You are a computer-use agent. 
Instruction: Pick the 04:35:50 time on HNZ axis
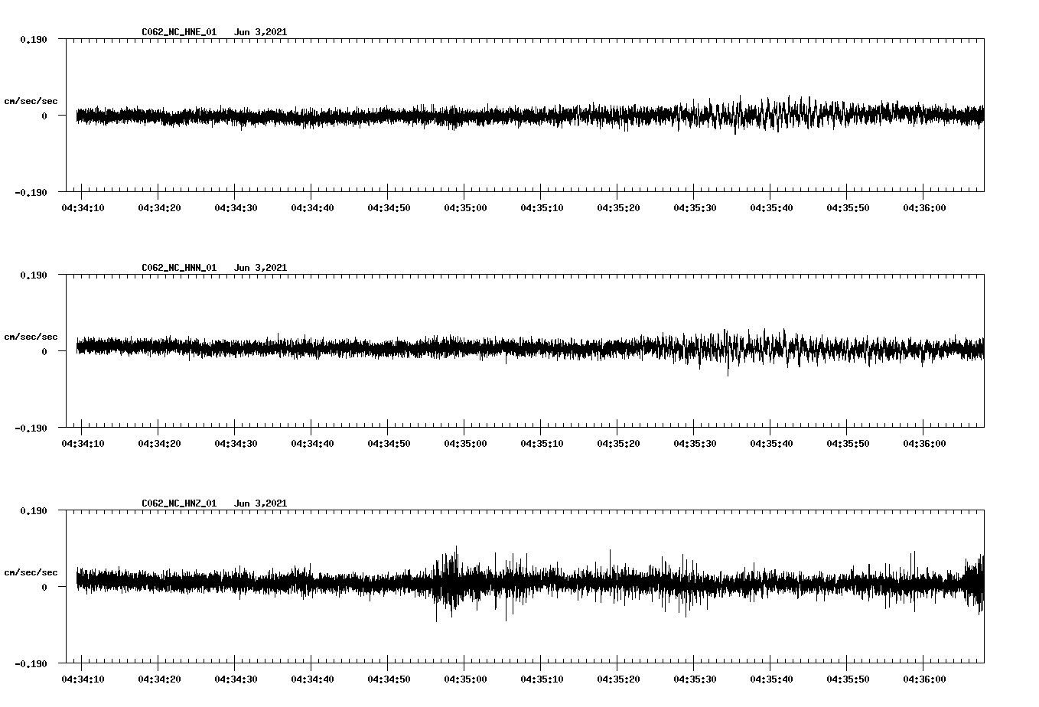point(848,679)
